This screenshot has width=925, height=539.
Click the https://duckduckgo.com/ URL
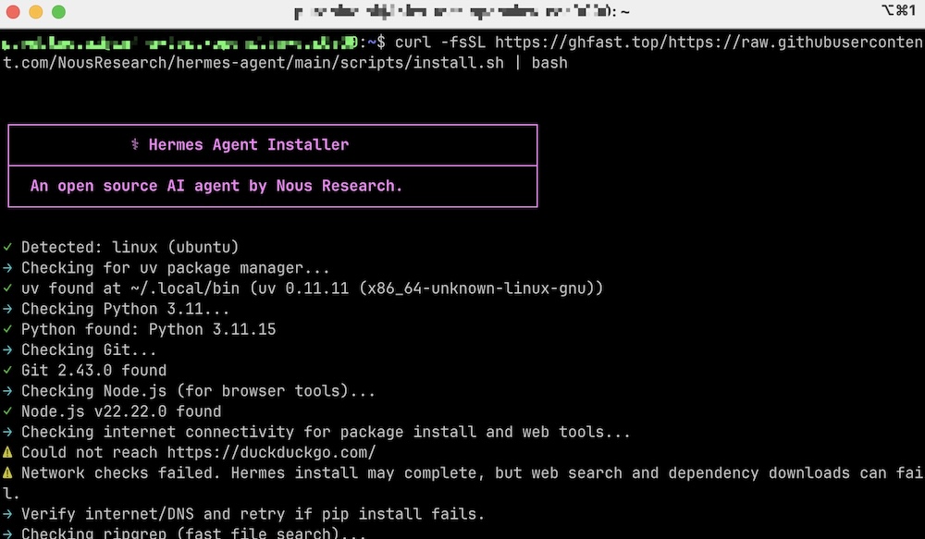point(271,452)
